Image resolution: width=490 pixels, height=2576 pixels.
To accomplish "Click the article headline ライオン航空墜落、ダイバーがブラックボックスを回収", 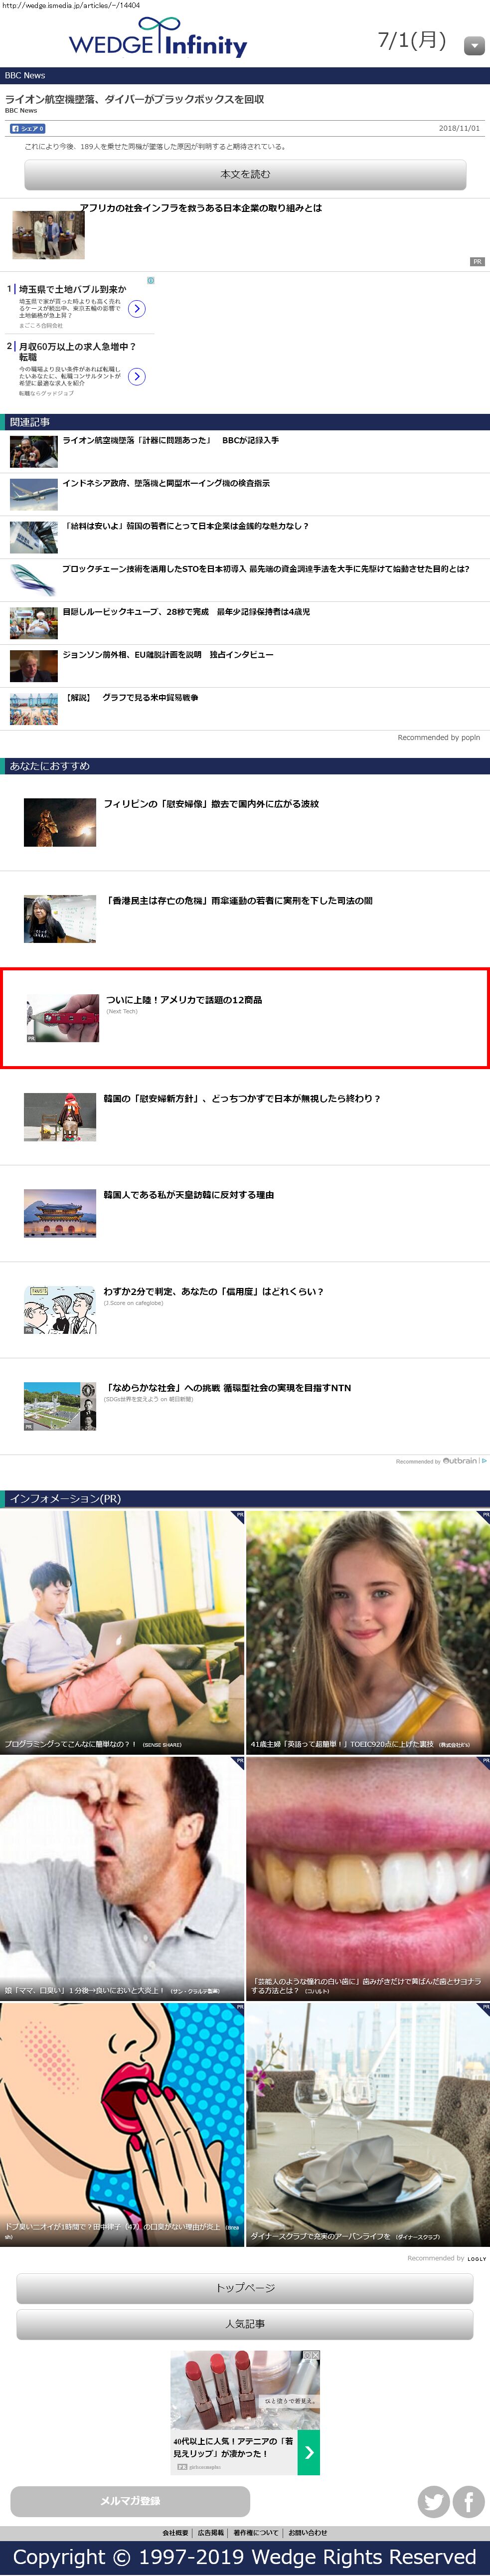I will pos(135,99).
